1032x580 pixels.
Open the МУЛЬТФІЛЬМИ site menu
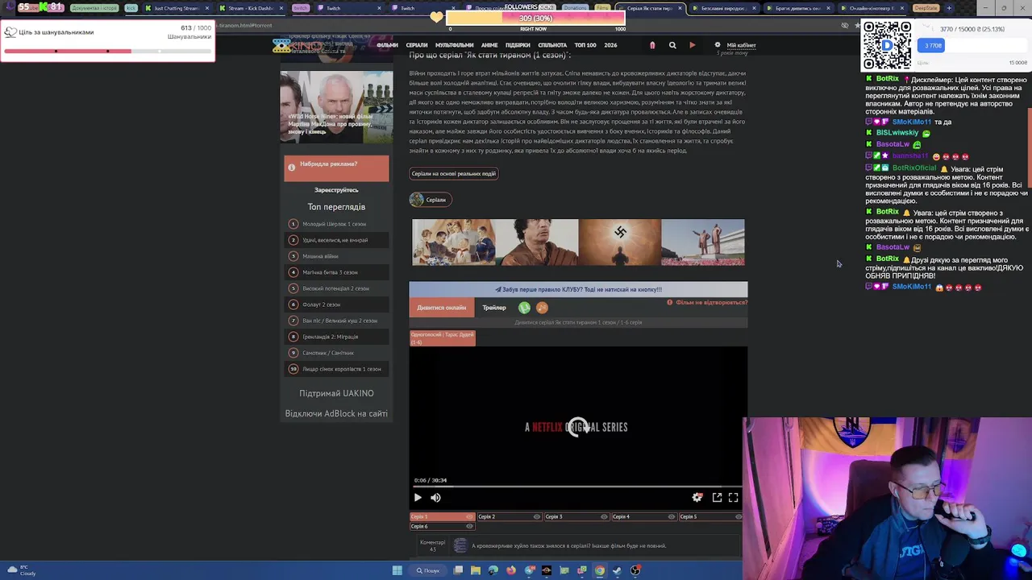point(454,45)
